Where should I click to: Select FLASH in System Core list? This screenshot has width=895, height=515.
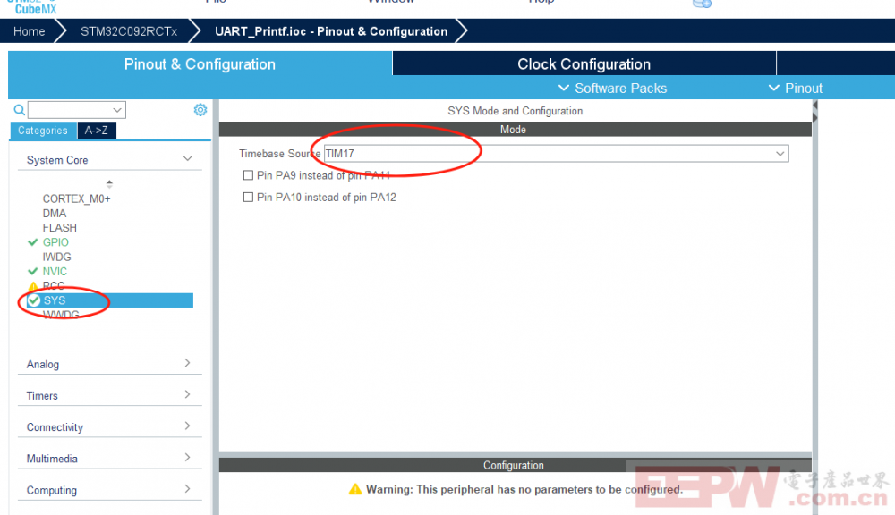59,228
